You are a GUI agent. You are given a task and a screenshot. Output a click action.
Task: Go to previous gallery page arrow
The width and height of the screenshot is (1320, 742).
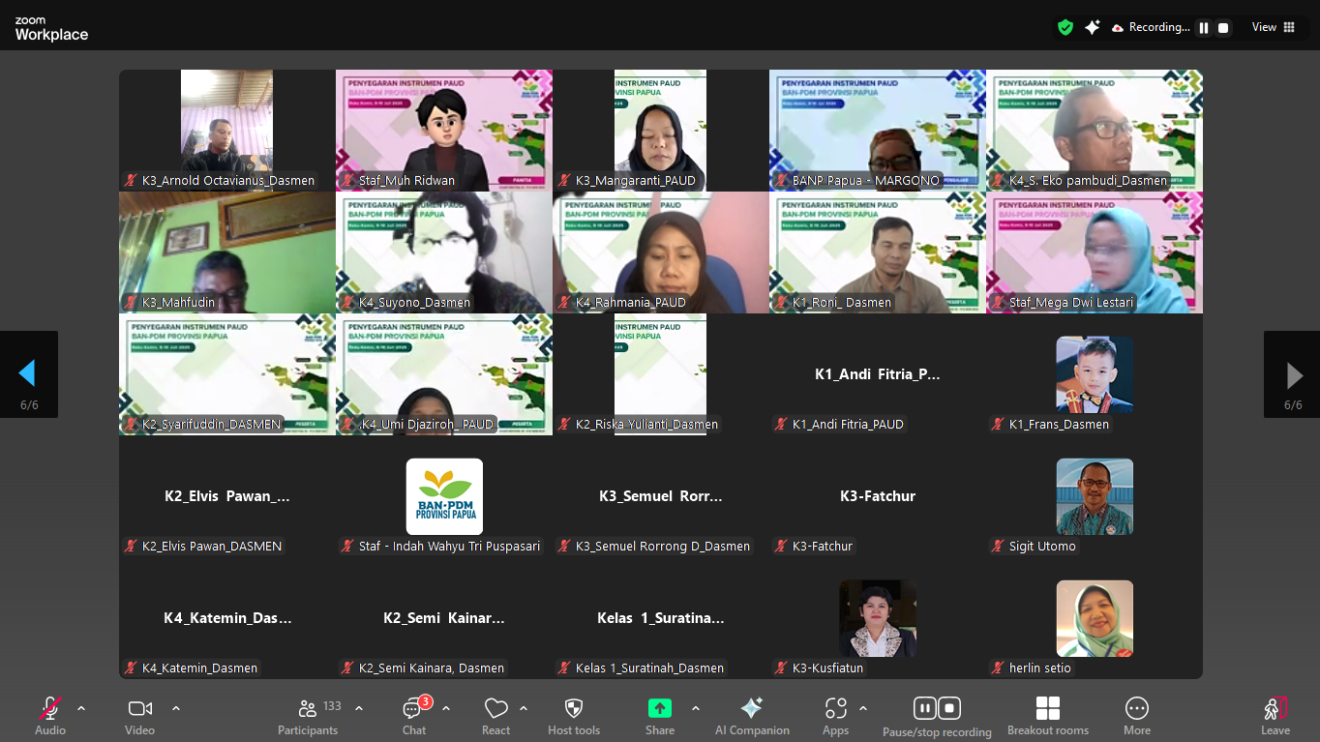click(27, 373)
